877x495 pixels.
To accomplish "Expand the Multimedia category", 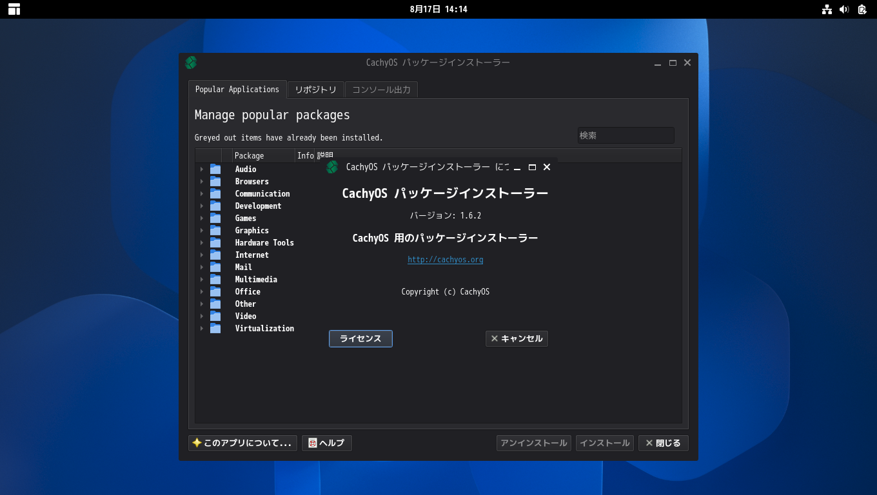I will (202, 279).
